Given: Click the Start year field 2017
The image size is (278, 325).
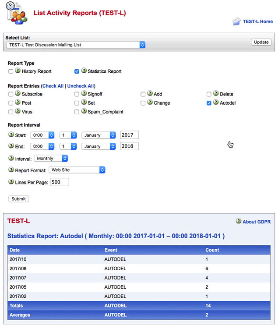Looking at the screenshot, I should point(130,135).
